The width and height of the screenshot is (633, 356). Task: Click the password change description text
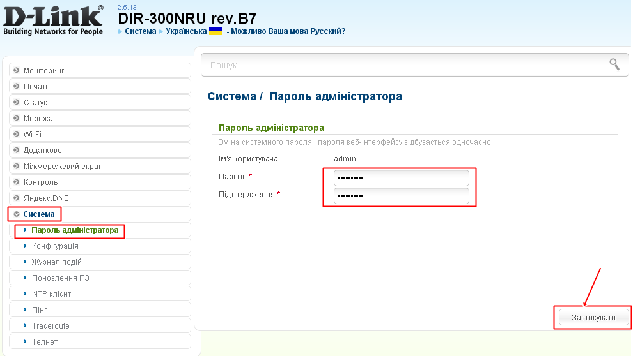354,142
